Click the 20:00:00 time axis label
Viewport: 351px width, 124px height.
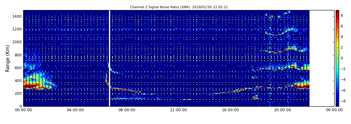[283, 110]
